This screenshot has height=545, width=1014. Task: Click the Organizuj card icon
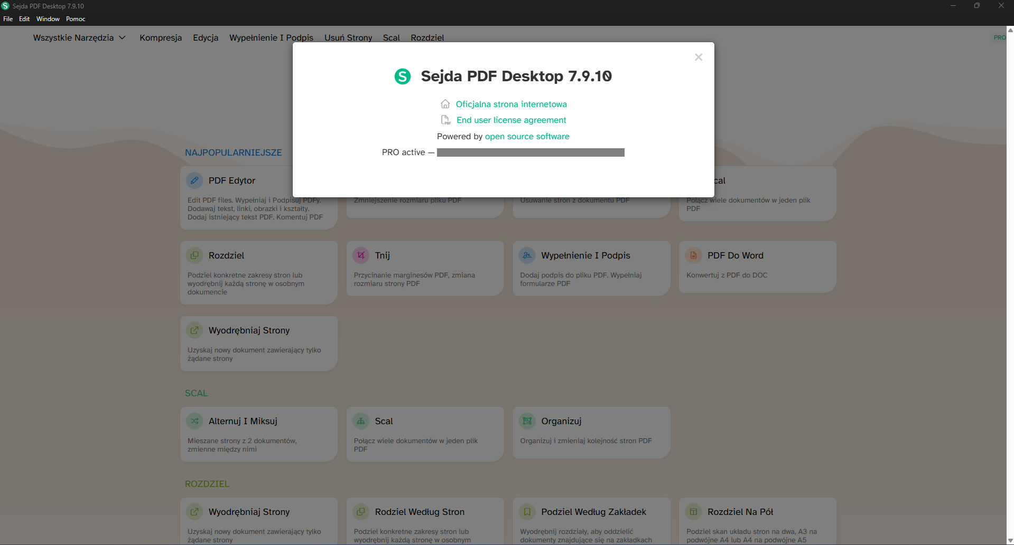pyautogui.click(x=527, y=421)
